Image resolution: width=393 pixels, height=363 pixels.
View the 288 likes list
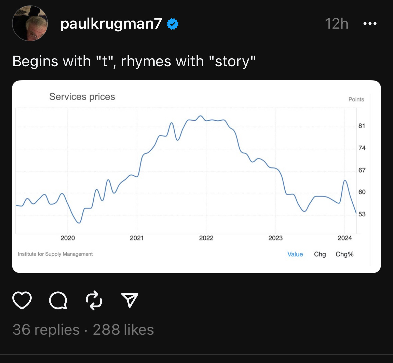tap(123, 329)
